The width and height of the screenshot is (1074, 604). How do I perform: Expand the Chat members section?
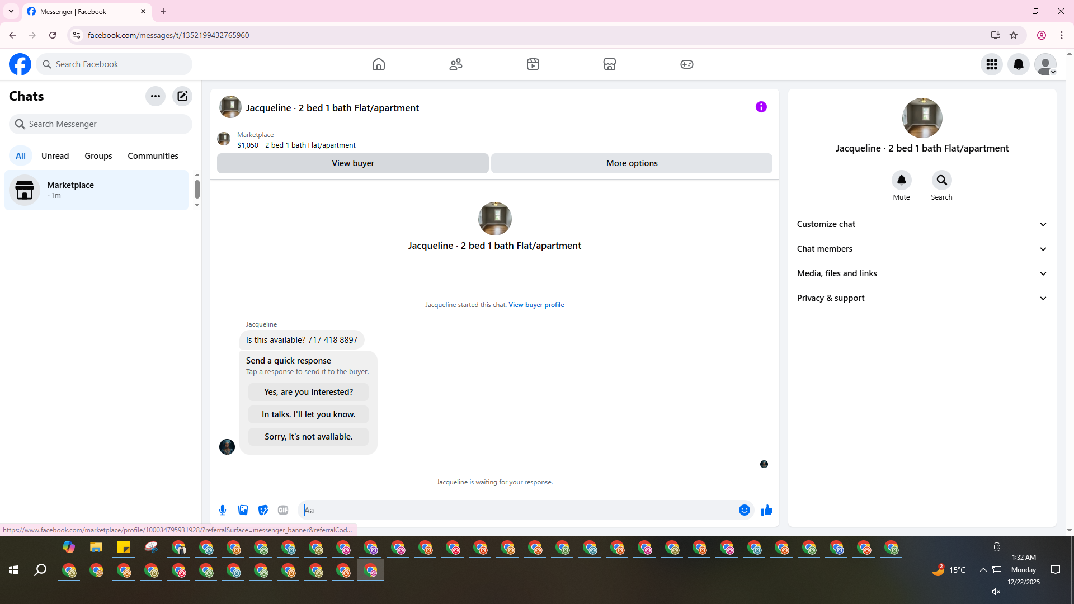point(922,249)
